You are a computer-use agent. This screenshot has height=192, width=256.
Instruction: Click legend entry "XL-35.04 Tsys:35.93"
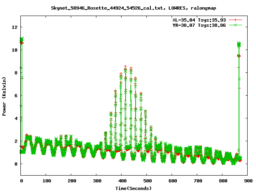[199, 20]
